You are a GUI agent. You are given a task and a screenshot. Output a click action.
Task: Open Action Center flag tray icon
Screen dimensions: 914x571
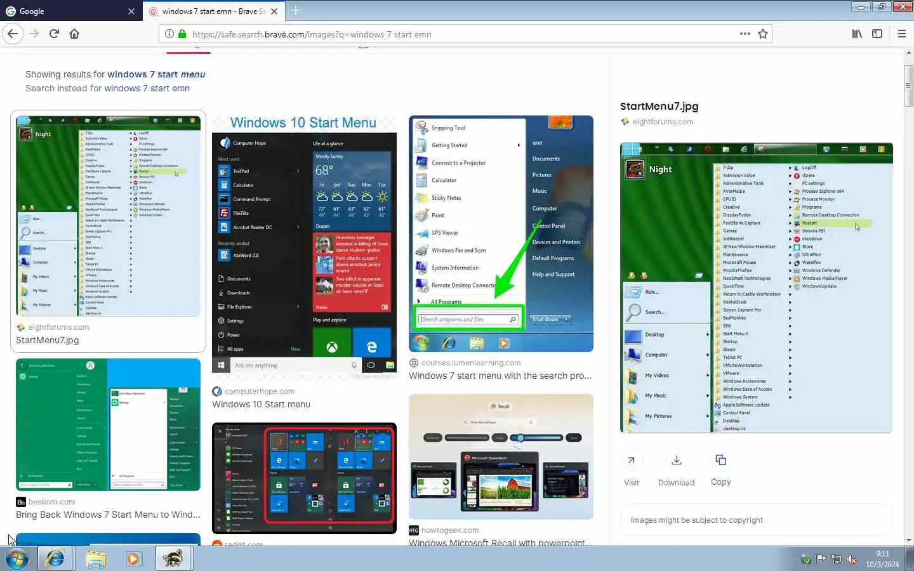pyautogui.click(x=821, y=559)
